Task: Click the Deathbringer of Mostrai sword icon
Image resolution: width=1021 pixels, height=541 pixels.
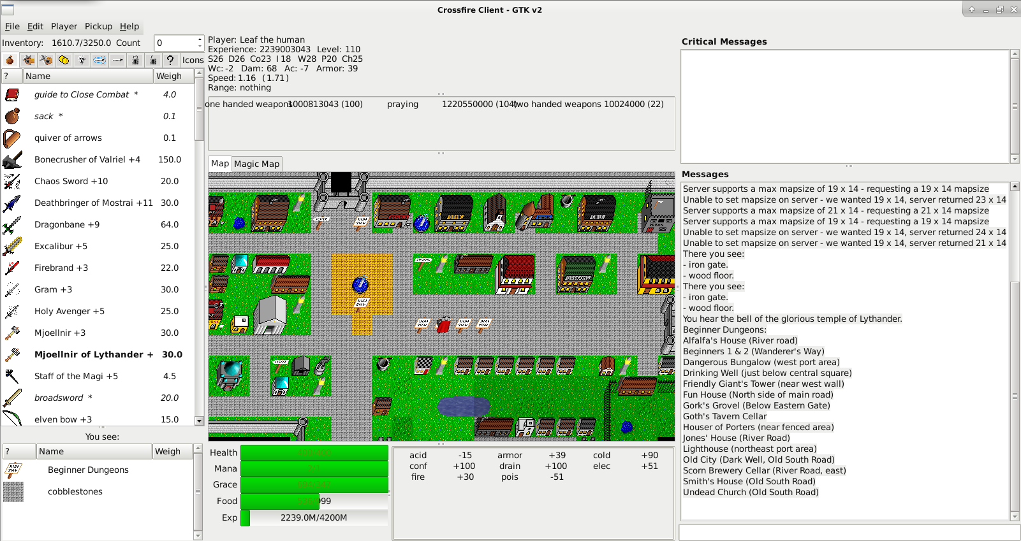Action: (12, 203)
